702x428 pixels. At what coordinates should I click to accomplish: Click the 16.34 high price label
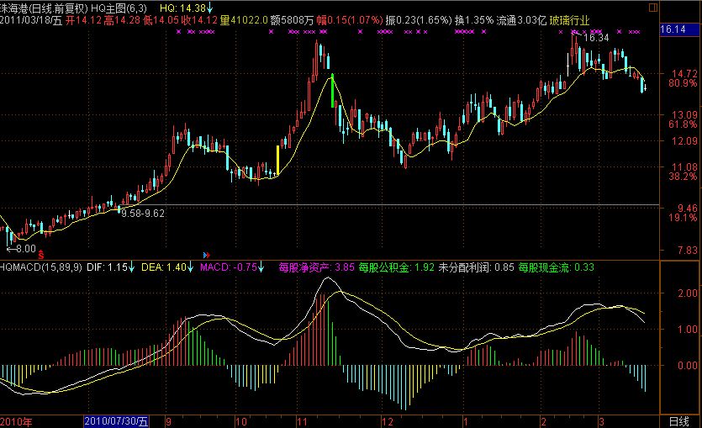596,39
